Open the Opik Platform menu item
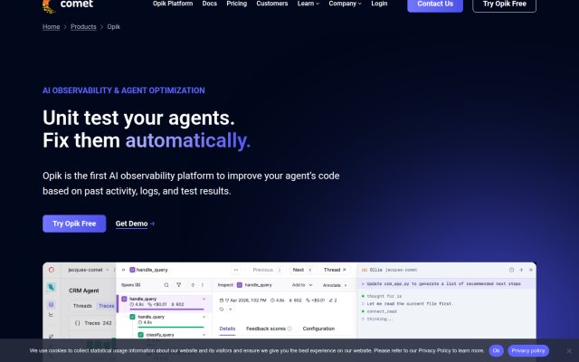 (173, 4)
